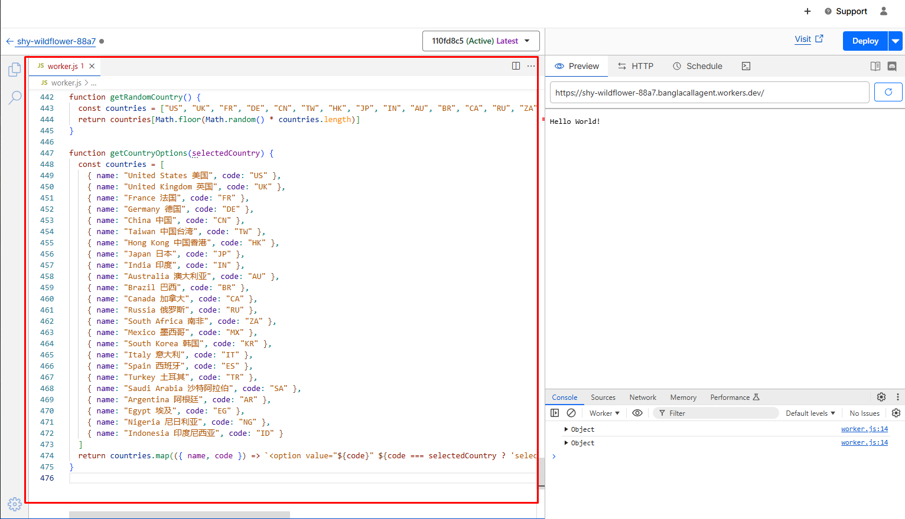Switch to the Schedule tab
The height and width of the screenshot is (519, 905).
[698, 66]
